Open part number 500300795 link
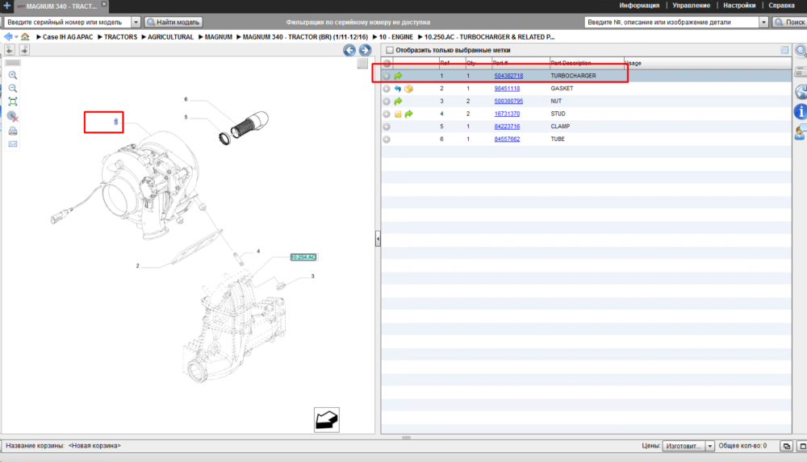807x462 pixels. point(508,102)
